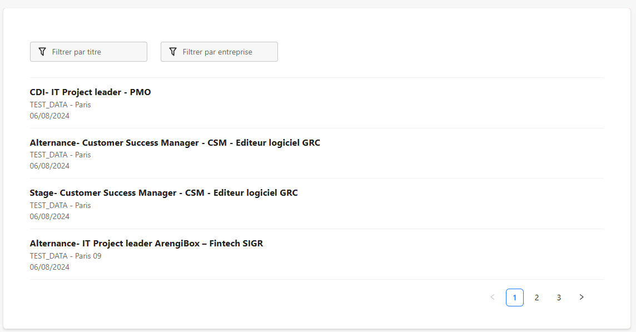Select page 2 in the pagination
Screen dimensions: 636x332
[536, 297]
